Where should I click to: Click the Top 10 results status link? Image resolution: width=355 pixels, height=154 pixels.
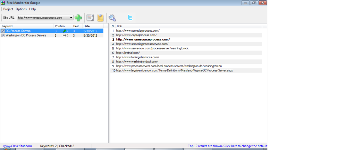click(x=228, y=146)
